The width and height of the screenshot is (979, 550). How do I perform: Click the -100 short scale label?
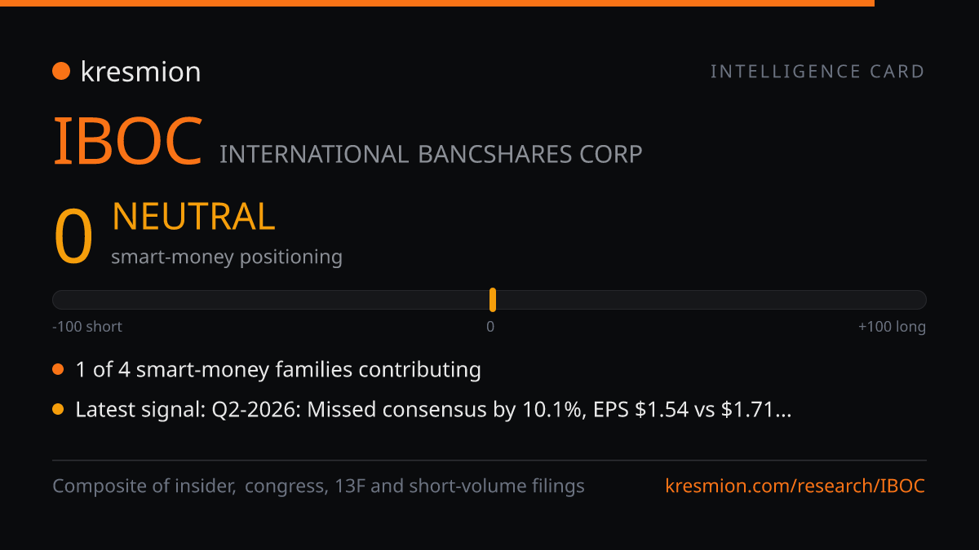coord(87,327)
